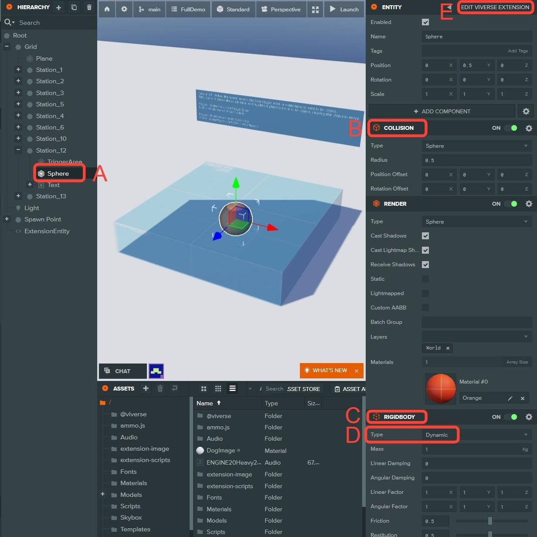This screenshot has height=537, width=537.
Task: Adjust the Friction slider handle
Action: point(490,521)
